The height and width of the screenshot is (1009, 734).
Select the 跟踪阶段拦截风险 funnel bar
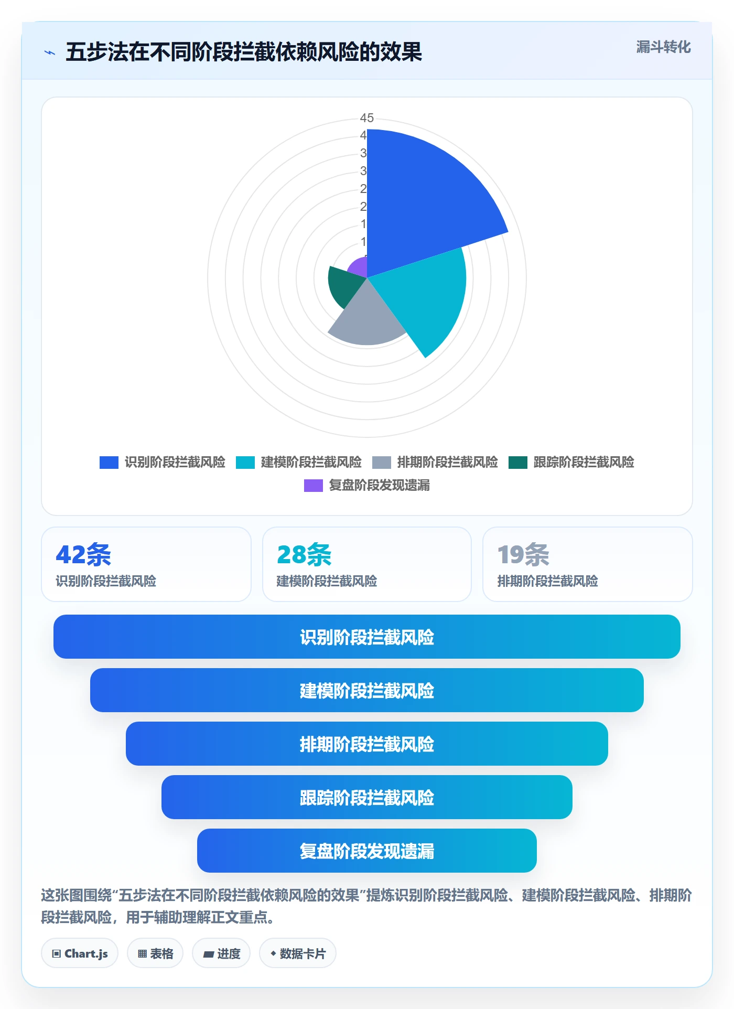tap(367, 797)
